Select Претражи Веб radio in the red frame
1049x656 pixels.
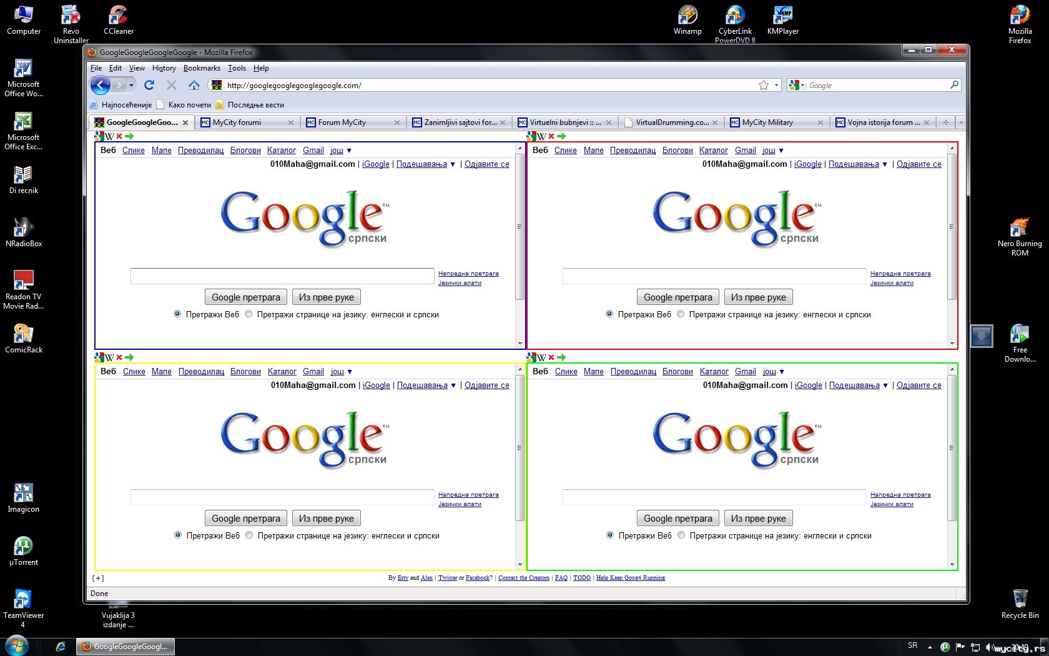point(609,314)
